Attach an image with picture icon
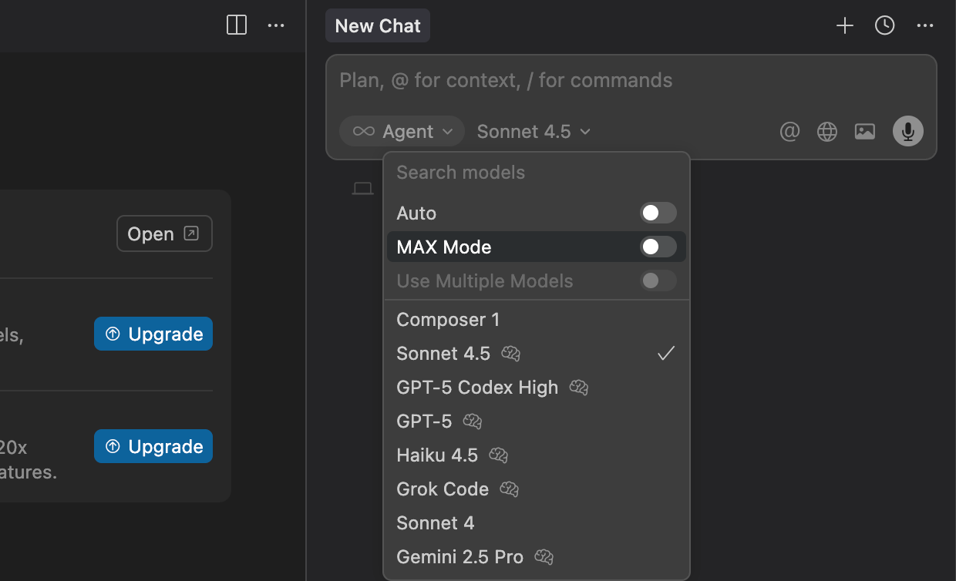 pyautogui.click(x=865, y=132)
